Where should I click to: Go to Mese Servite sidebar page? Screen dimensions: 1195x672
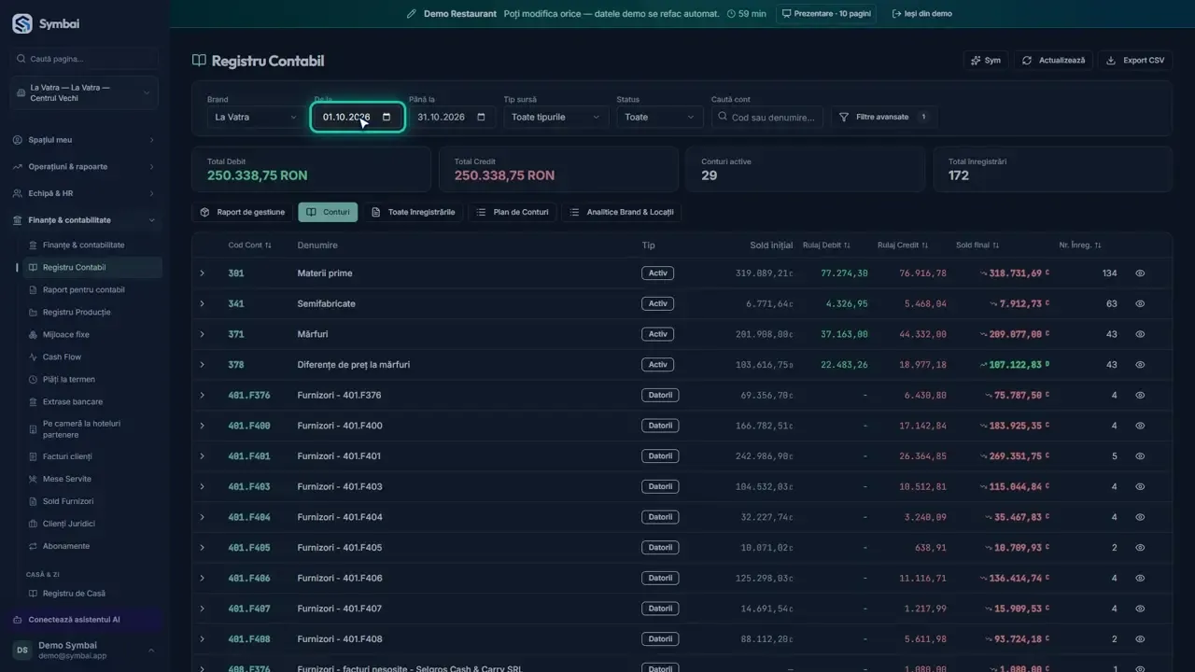(x=67, y=479)
